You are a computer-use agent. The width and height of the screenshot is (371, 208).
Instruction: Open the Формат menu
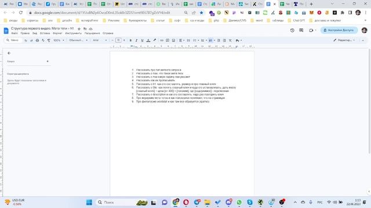[57, 34]
